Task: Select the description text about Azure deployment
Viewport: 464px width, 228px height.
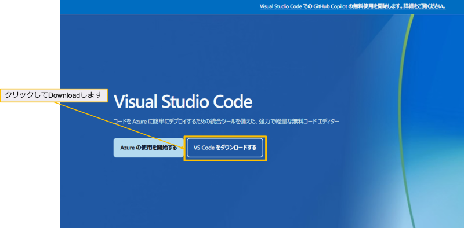Action: click(x=226, y=122)
